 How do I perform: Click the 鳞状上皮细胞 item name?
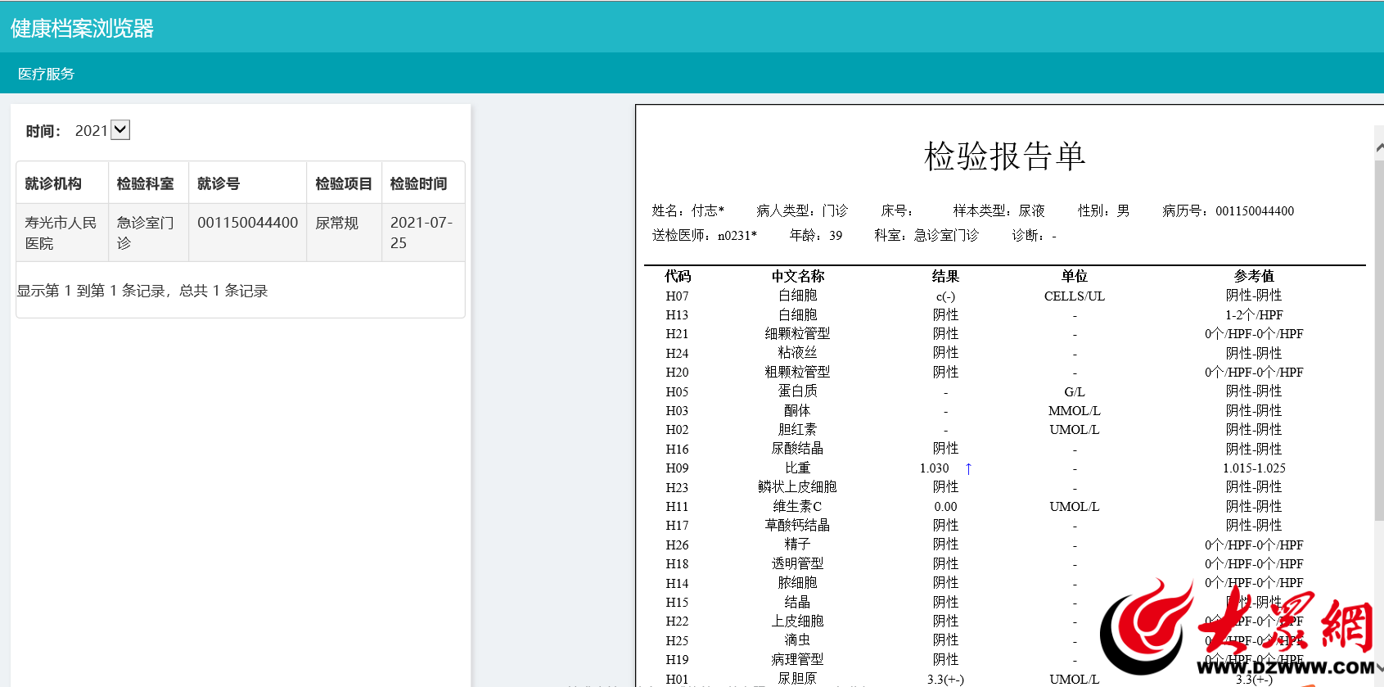pos(797,487)
